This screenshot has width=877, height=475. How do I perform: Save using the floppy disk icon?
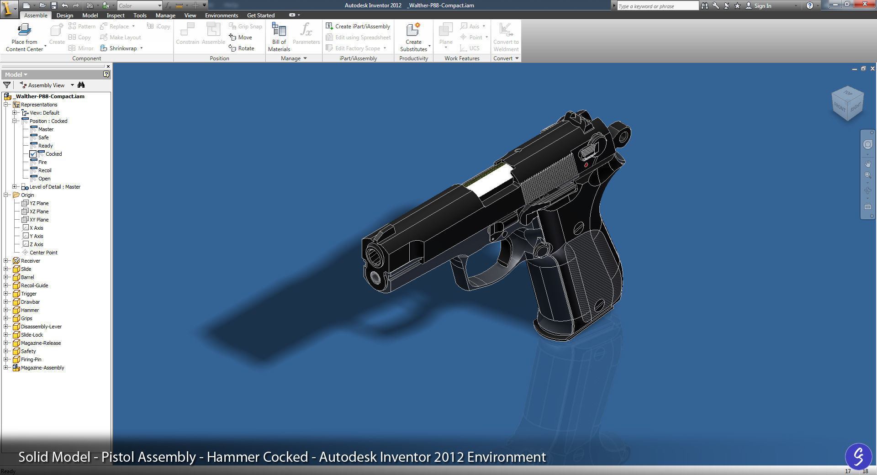[x=53, y=5]
